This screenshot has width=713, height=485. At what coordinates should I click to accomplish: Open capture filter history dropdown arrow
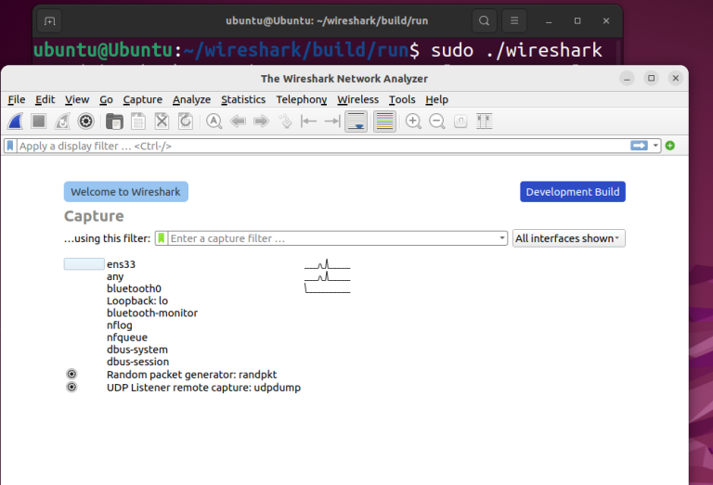(502, 238)
